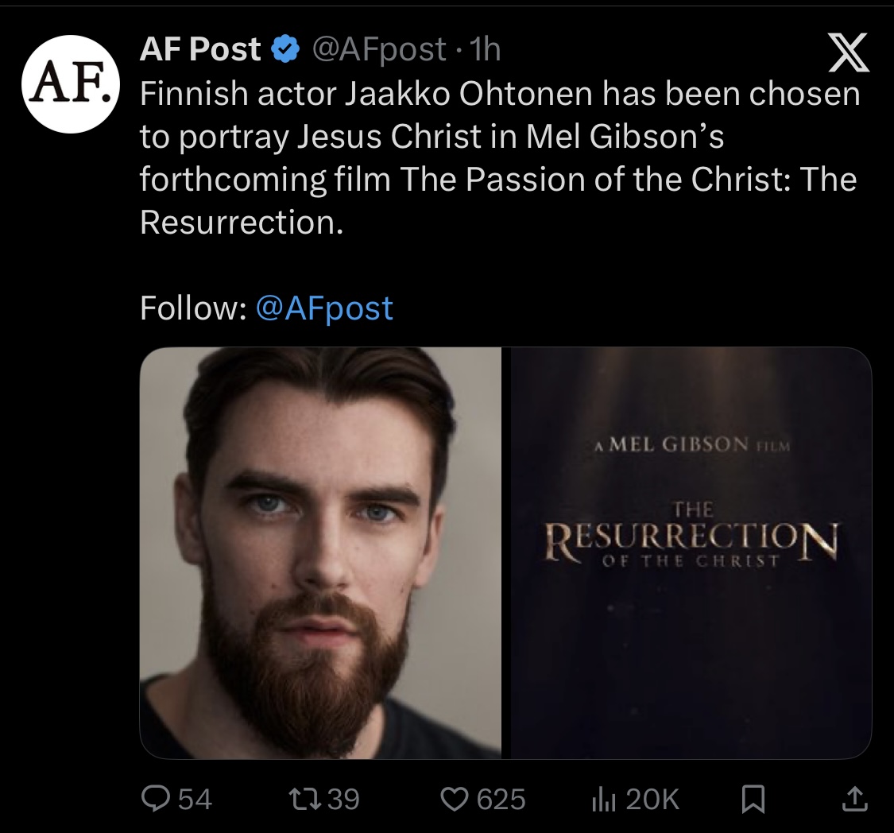Image resolution: width=894 pixels, height=833 pixels.
Task: Open the view analytics bar chart icon
Action: click(605, 800)
